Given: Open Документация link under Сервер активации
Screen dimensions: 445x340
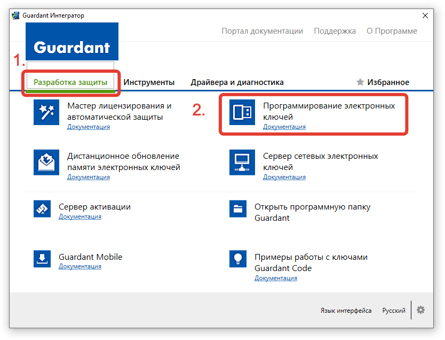Looking at the screenshot, I should 80,217.
